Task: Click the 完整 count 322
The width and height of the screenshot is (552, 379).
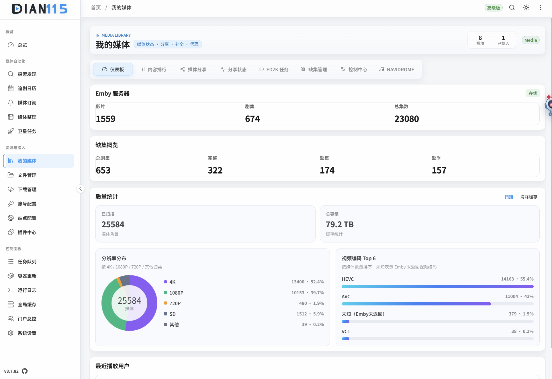Action: point(215,170)
